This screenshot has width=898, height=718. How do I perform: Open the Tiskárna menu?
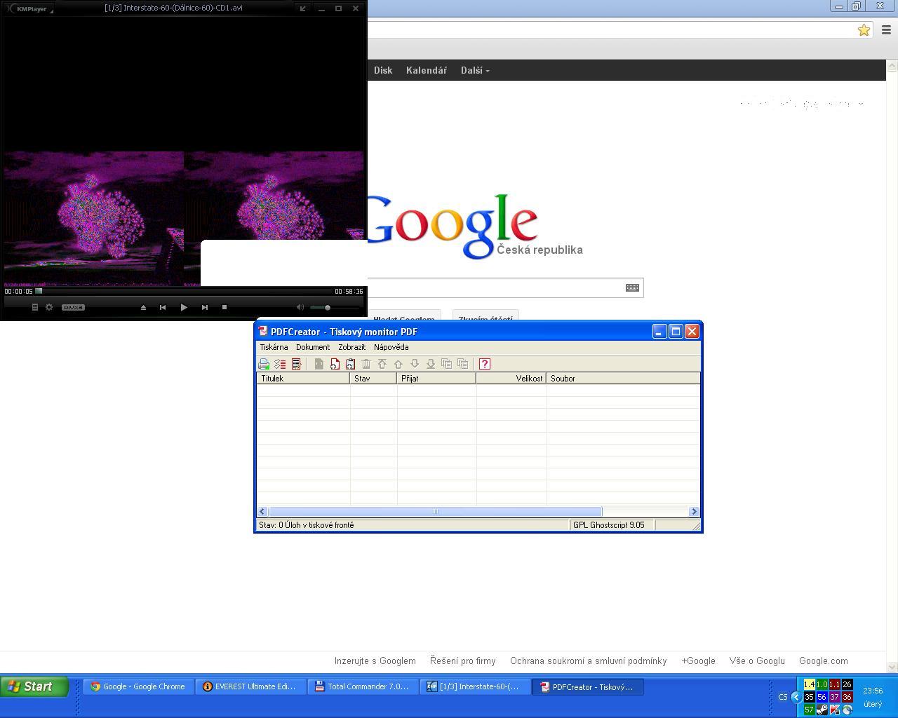tap(274, 347)
